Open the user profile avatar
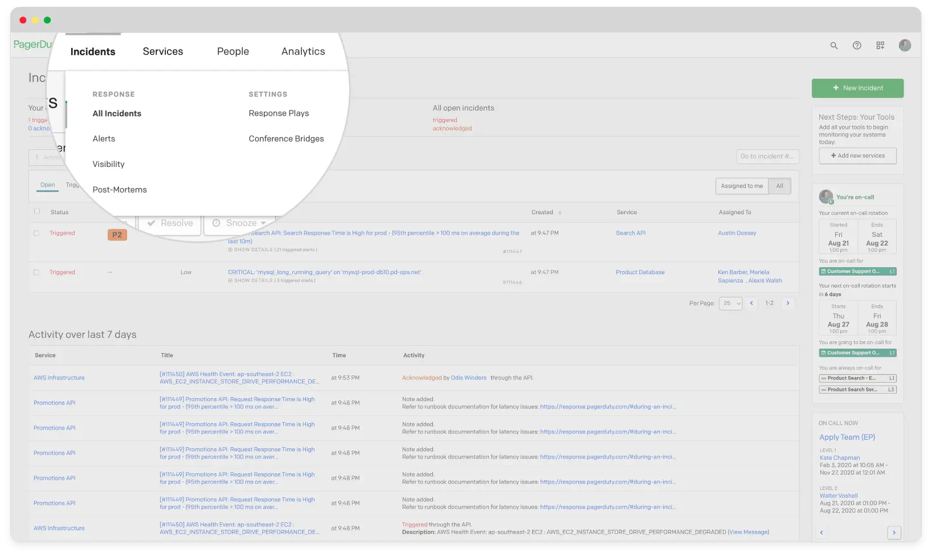 coord(905,46)
